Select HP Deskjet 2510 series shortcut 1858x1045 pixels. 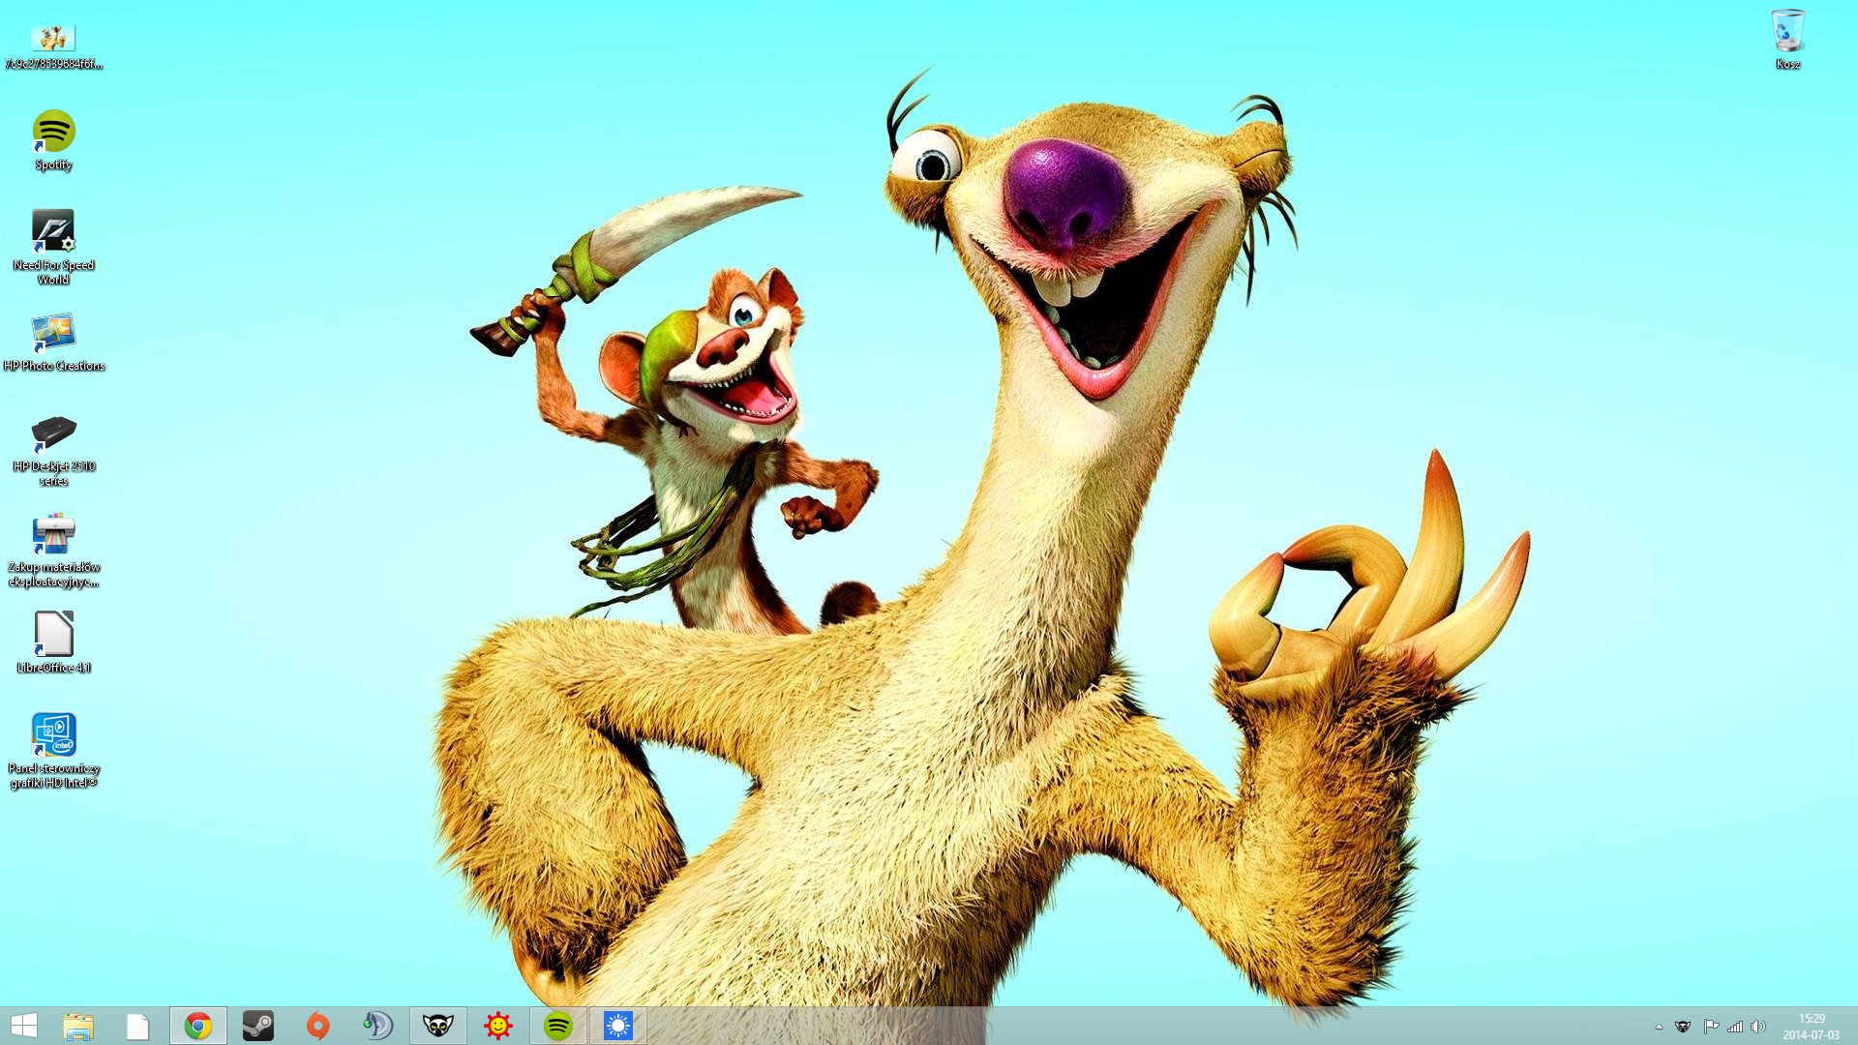point(53,450)
